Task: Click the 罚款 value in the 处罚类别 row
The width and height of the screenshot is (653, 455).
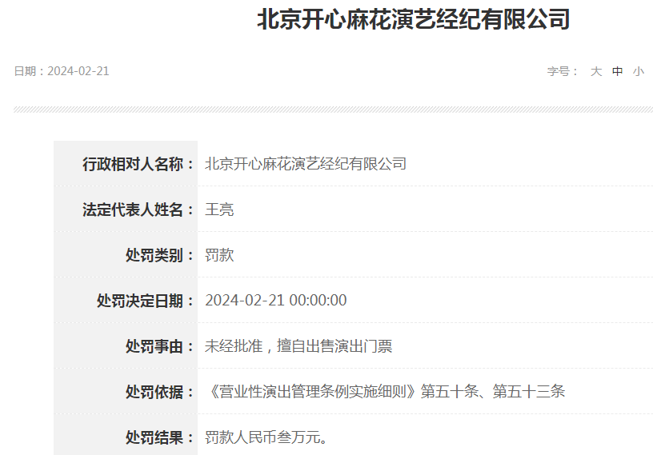Action: [219, 255]
